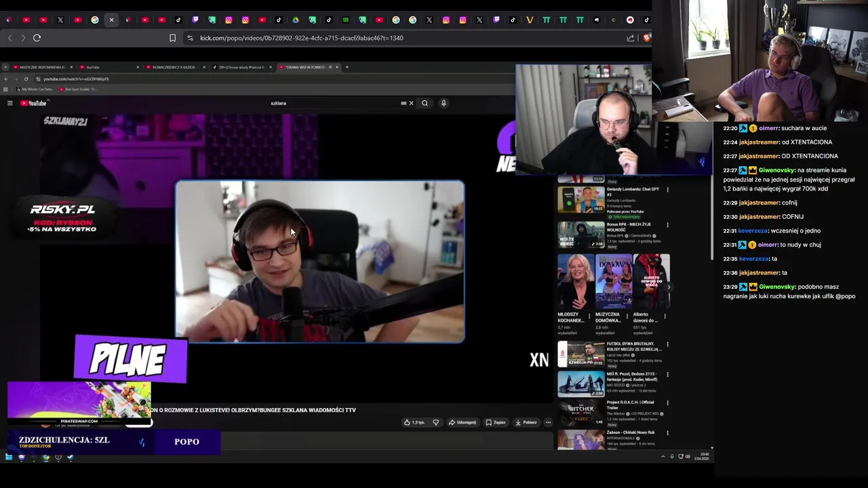Screen dimensions: 868x488
Task: Show next shorts with the right arrow
Action: pos(669,287)
